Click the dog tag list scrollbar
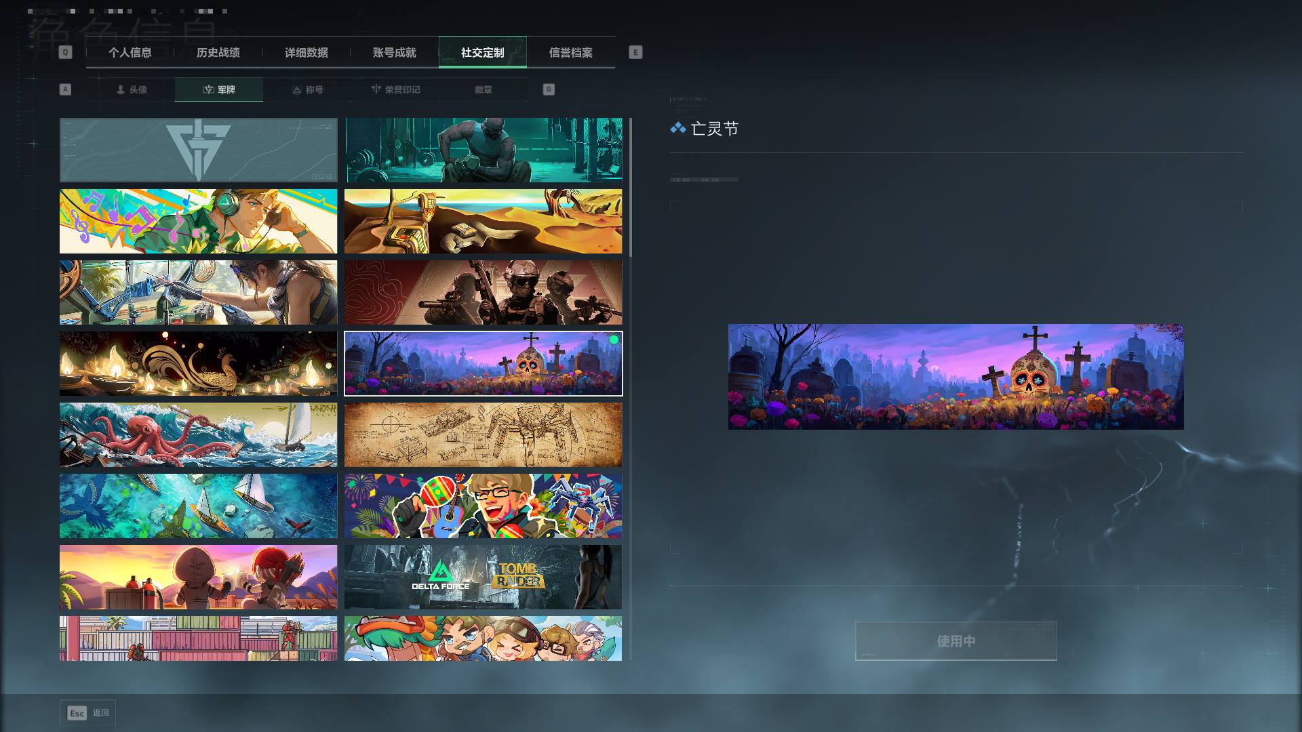Viewport: 1302px width, 732px height. pos(631,188)
